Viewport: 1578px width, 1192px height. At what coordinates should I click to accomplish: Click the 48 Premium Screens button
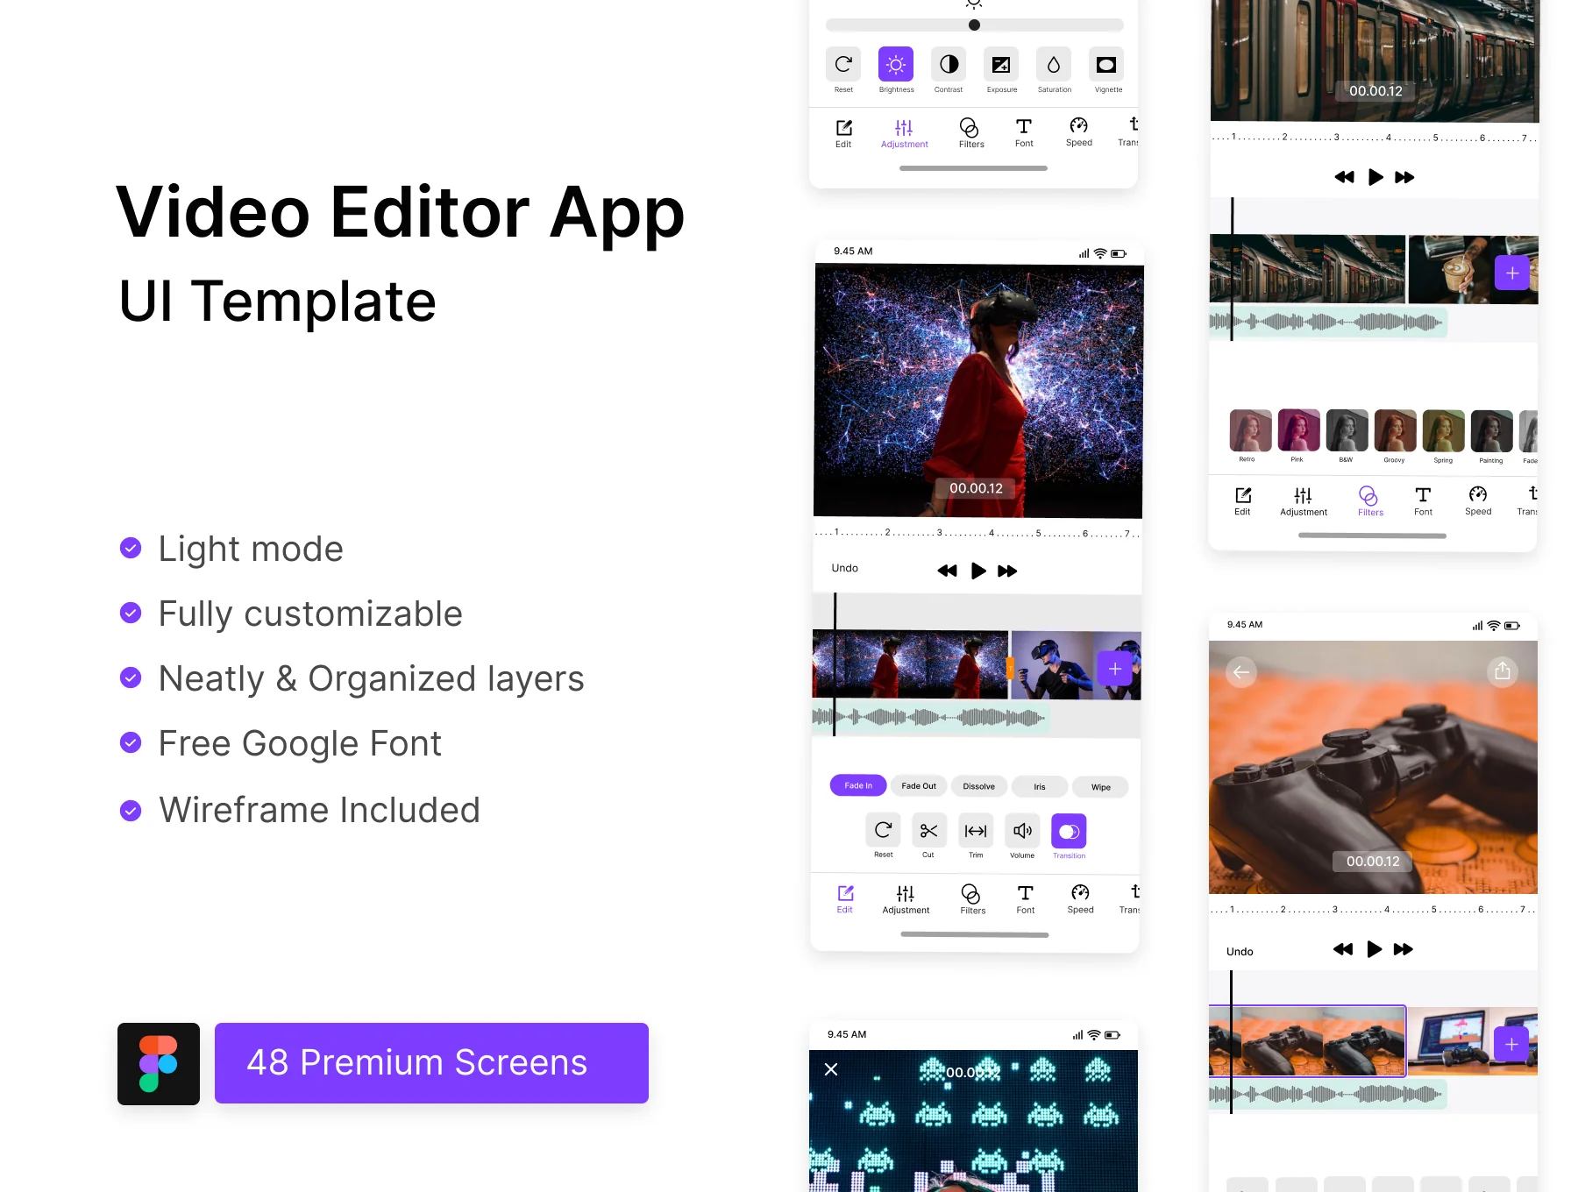[x=431, y=1062]
